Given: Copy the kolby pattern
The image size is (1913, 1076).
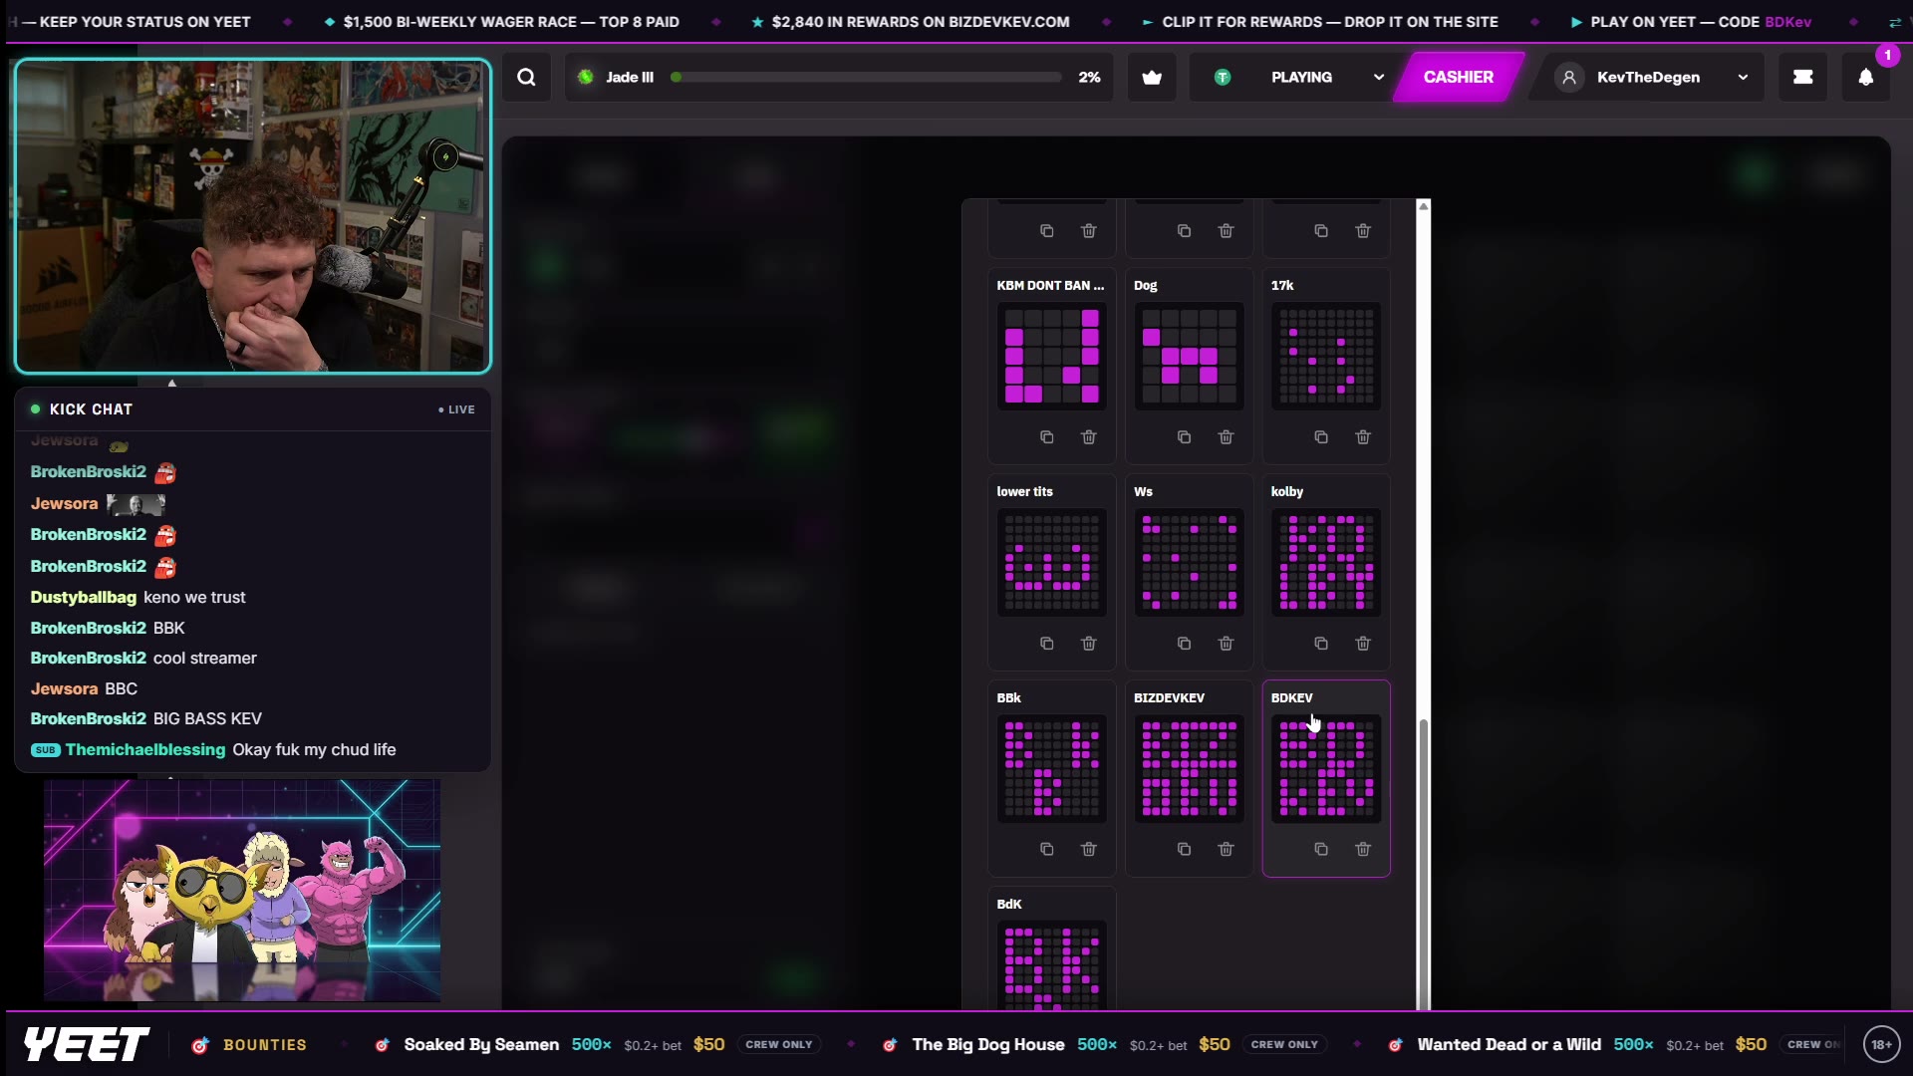Looking at the screenshot, I should pos(1321,644).
